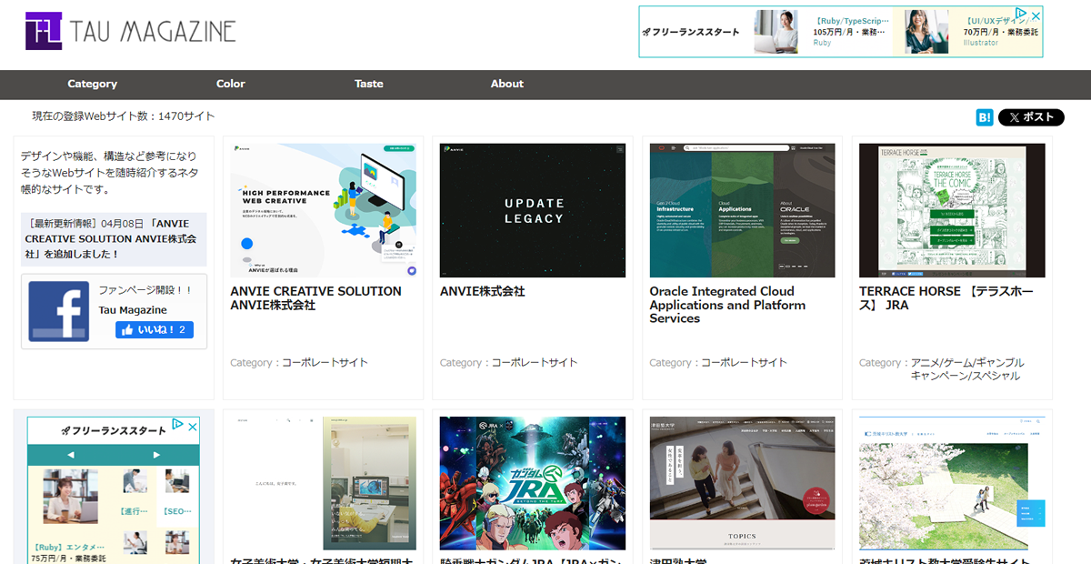Click the ANVIE株式会社 card title
This screenshot has height=564, width=1091.
483,291
